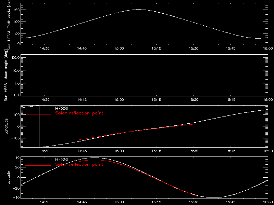The width and height of the screenshot is (274, 205).
Task: Click 'Solar reflection point' legend in Latitude panel
Action: (79, 164)
